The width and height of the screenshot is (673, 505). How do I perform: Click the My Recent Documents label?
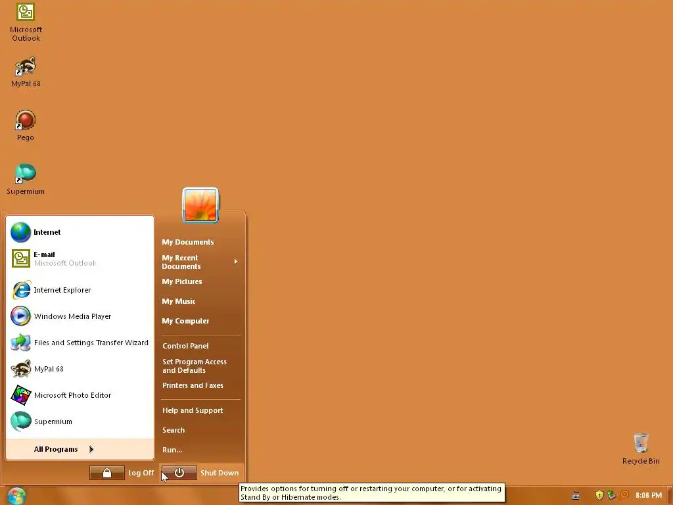[x=181, y=262]
